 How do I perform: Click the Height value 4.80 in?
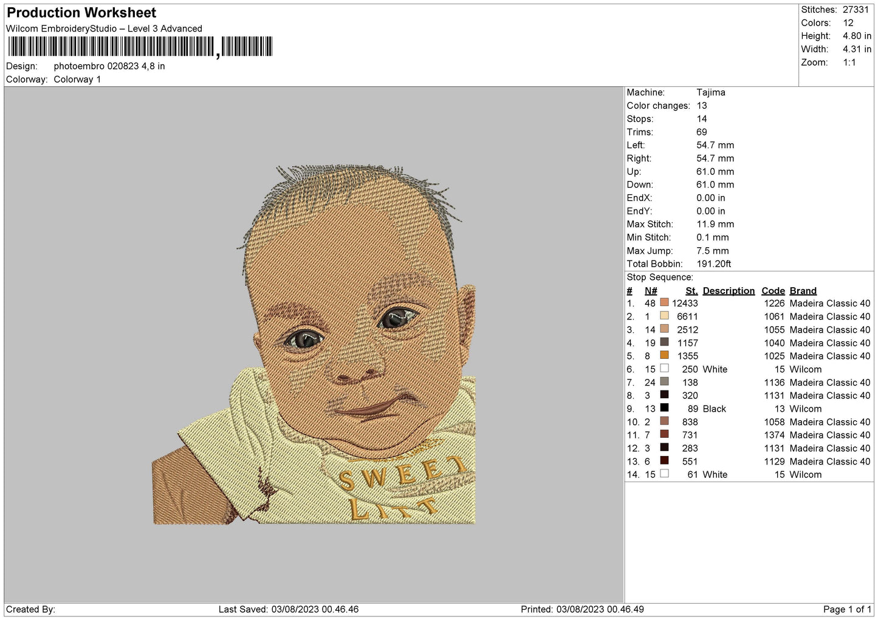(x=857, y=36)
